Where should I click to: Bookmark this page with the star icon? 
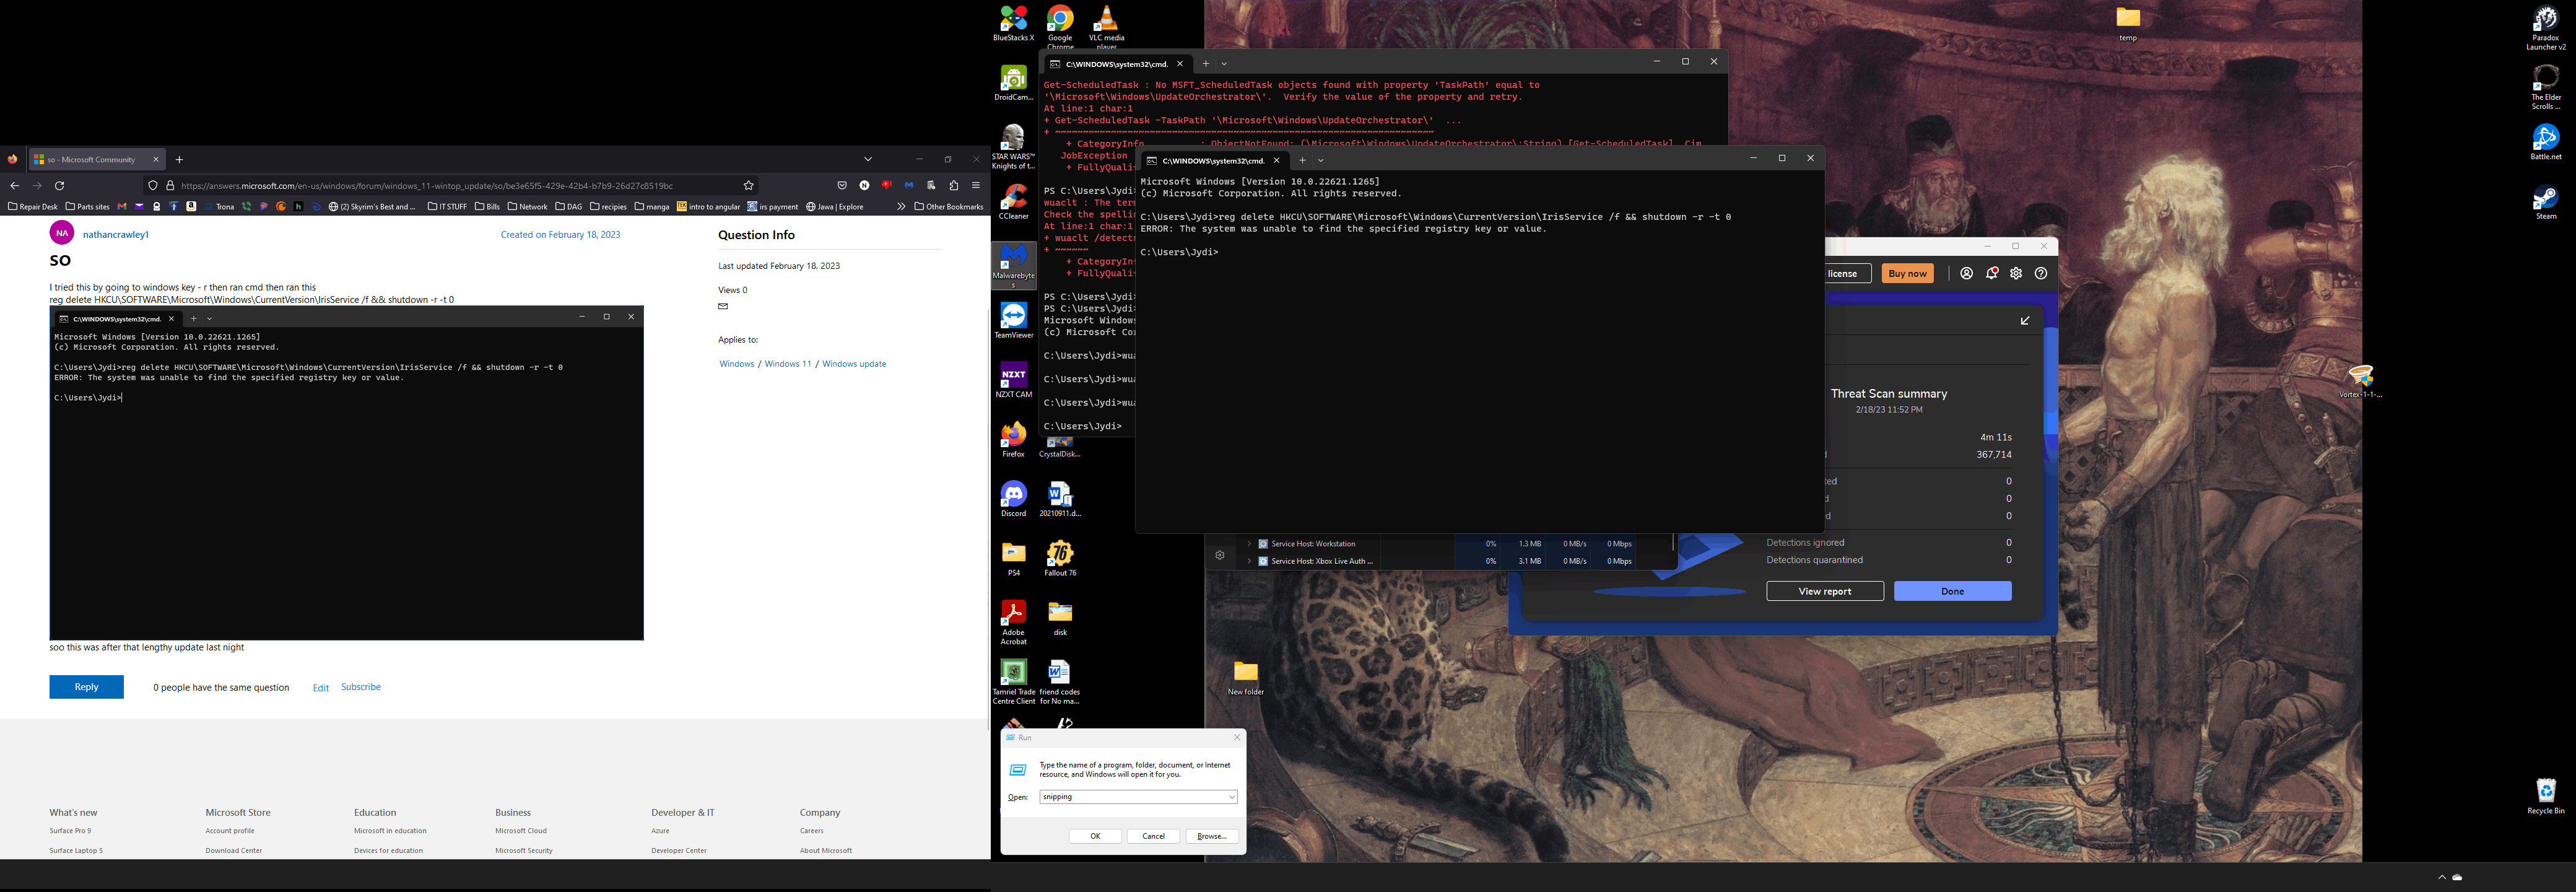(x=748, y=186)
